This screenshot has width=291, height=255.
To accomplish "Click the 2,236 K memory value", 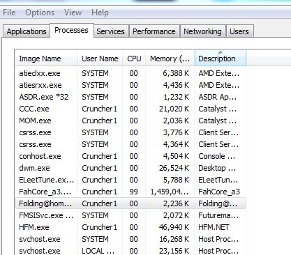I will click(x=176, y=203).
